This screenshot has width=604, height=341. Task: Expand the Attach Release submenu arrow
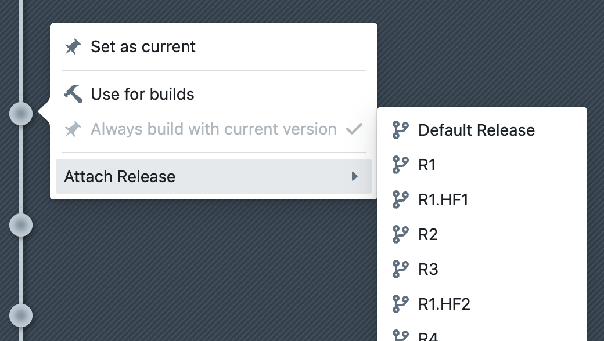click(355, 176)
